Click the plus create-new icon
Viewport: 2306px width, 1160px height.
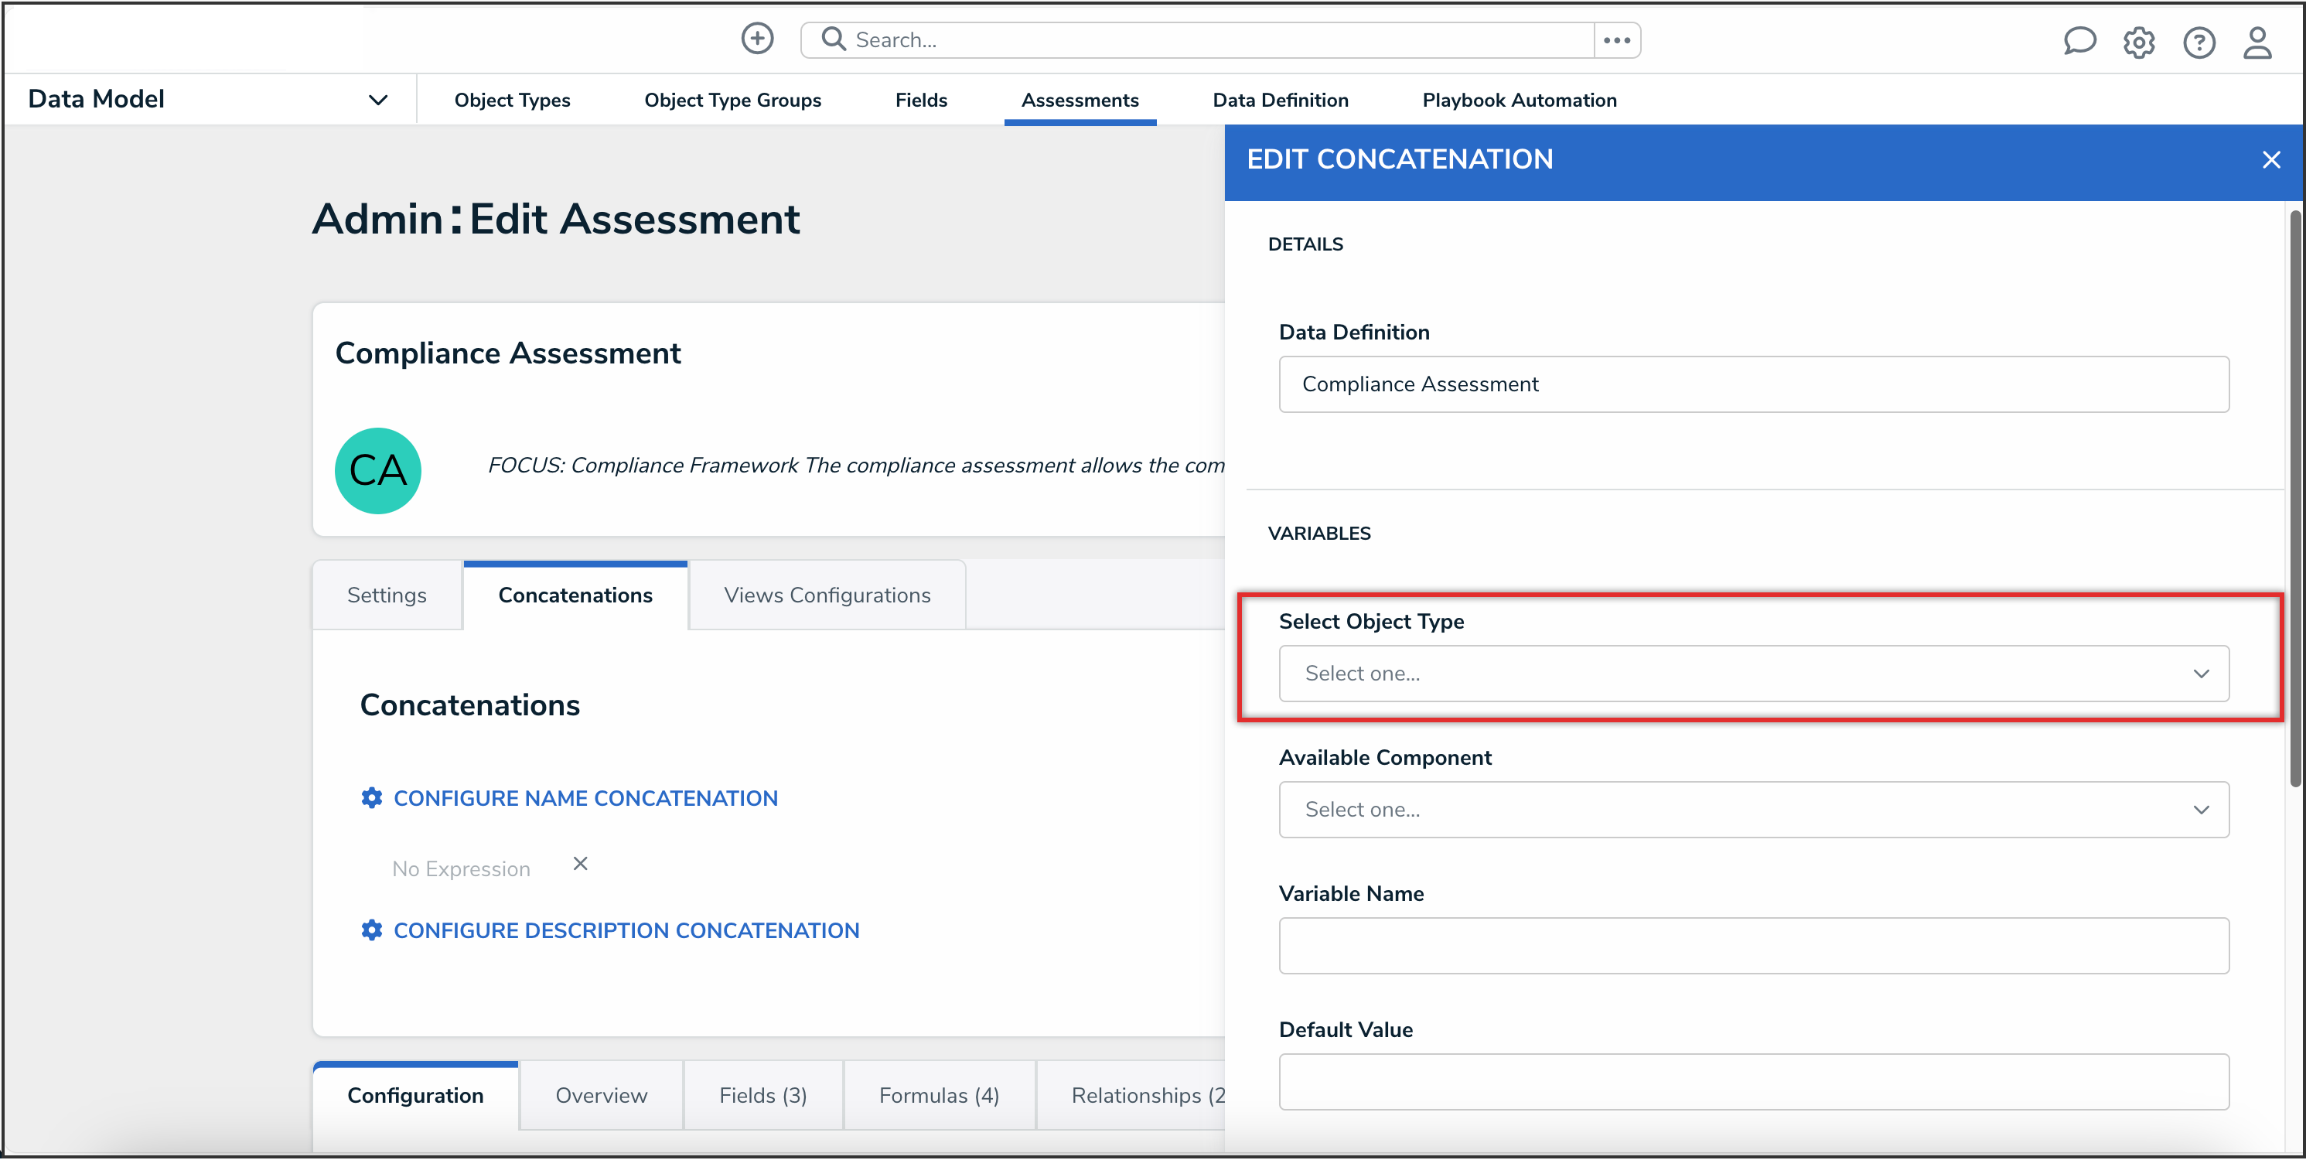757,39
